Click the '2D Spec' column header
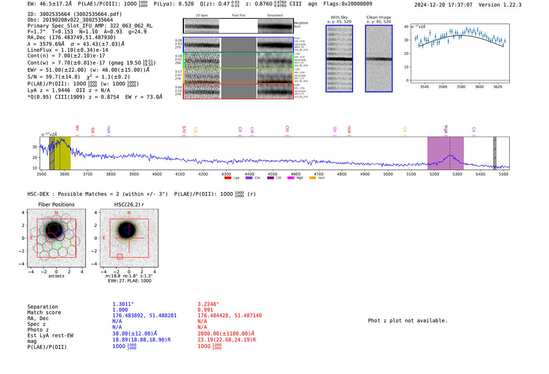Screen dimensions: 549x374 (202, 16)
